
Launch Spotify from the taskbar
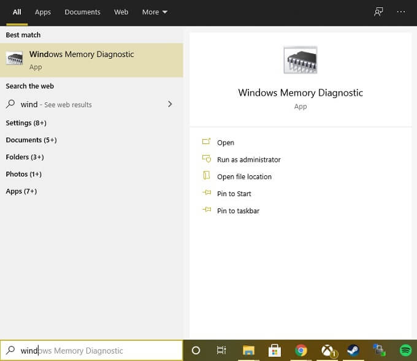[405, 351]
